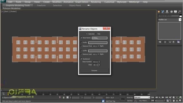183x103 pixels.
Task: Click the Zoom Region icon
Action: click(x=170, y=101)
